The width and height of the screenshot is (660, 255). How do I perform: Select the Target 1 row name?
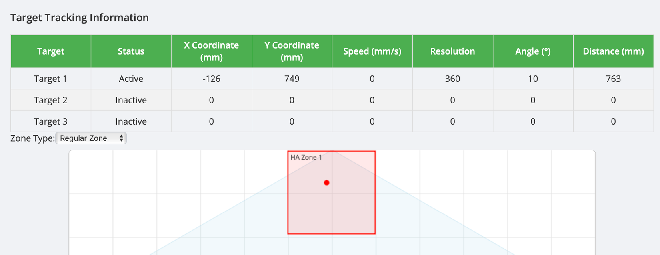click(51, 79)
